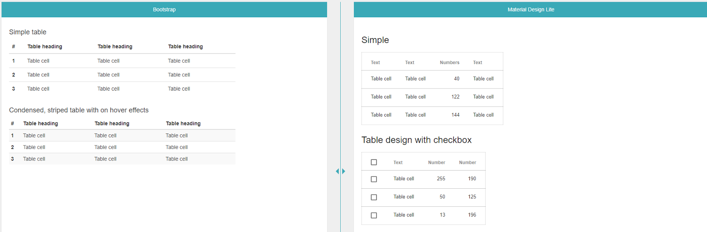Check the box for the 255 row

374,179
